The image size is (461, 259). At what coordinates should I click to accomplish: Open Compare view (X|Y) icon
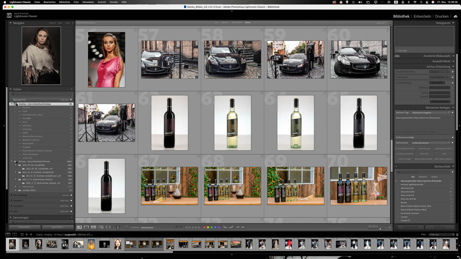[93, 227]
